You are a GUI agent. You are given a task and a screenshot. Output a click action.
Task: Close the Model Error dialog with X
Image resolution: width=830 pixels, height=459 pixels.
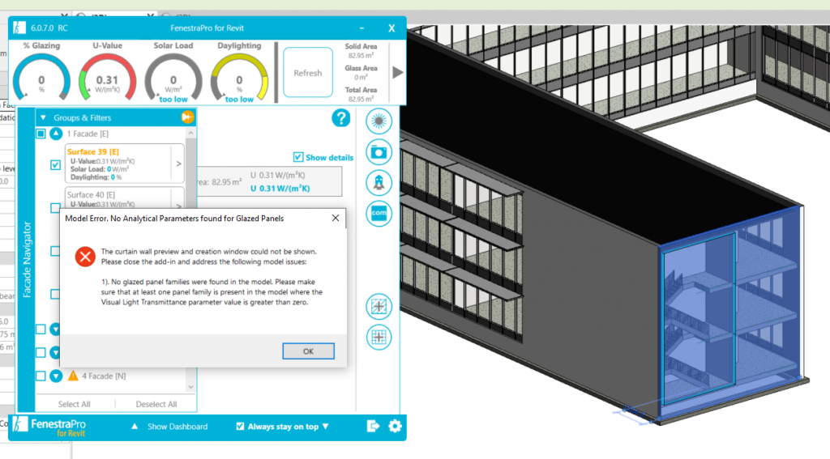coord(335,218)
